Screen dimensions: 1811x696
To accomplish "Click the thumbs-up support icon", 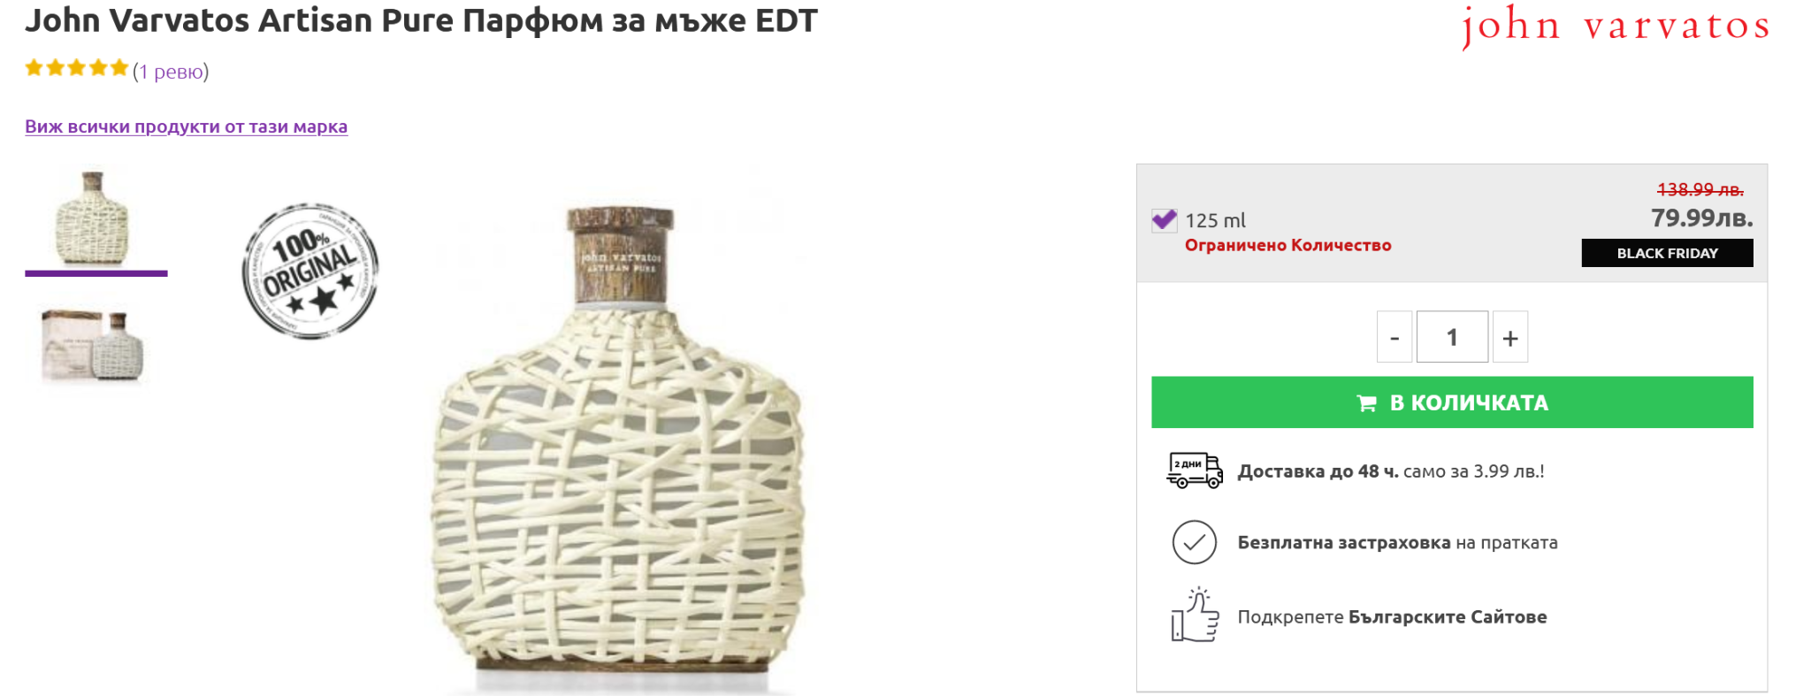I will [1195, 616].
